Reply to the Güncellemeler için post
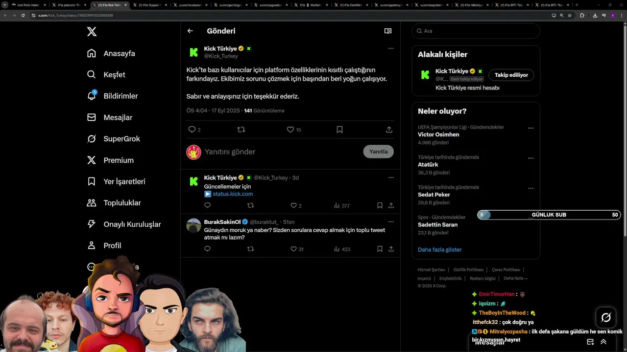The image size is (627, 352). [207, 206]
